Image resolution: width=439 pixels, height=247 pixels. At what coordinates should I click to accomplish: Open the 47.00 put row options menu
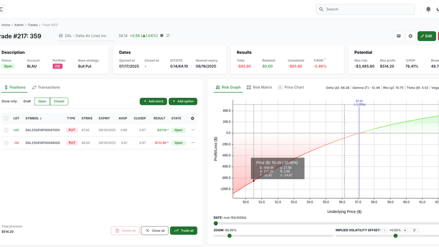193,130
